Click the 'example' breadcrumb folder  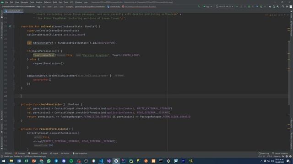(x=69, y=7)
